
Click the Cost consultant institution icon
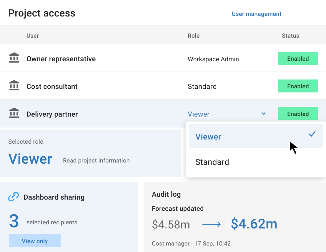point(14,85)
